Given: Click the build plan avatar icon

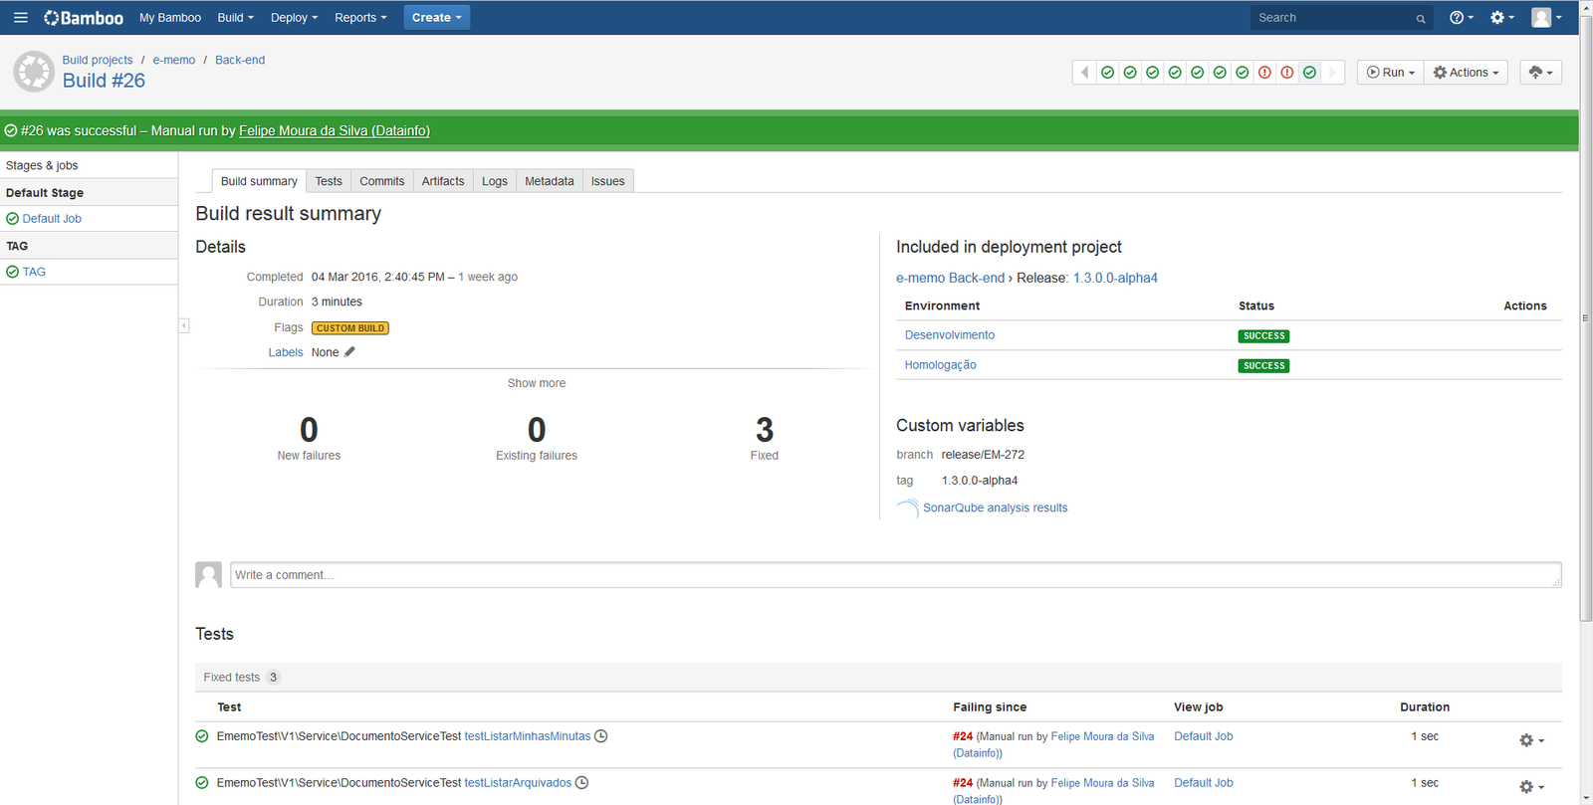Looking at the screenshot, I should tap(34, 72).
